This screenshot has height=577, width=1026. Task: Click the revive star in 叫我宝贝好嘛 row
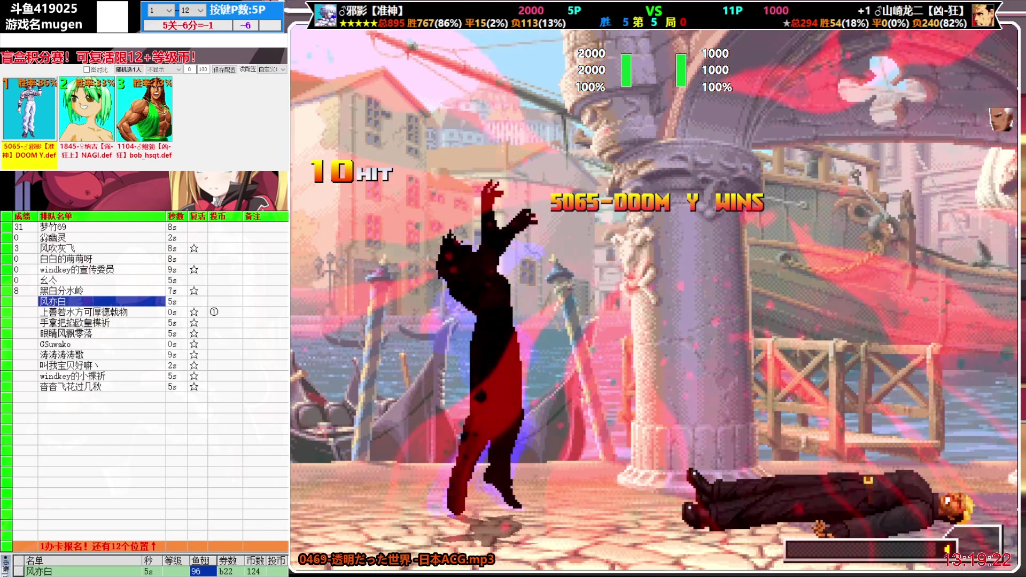pos(194,365)
